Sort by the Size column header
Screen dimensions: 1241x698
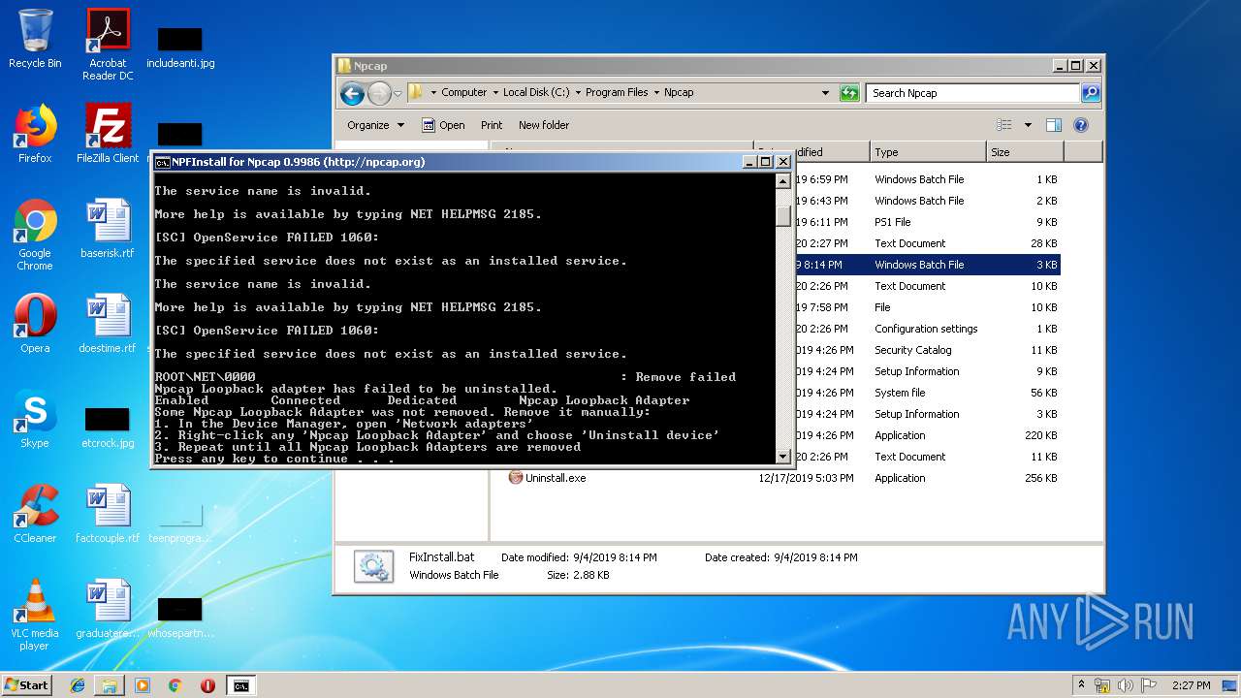(x=1025, y=152)
